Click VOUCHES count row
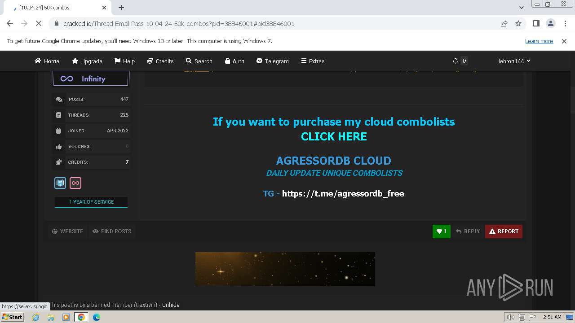This screenshot has height=323, width=575. [x=91, y=146]
